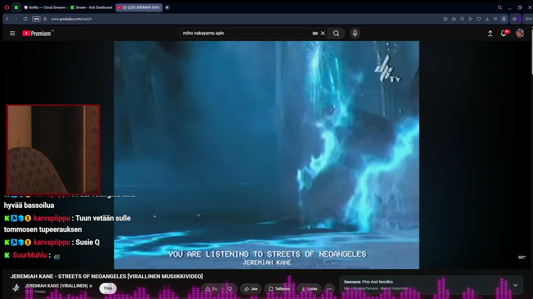Reload the current page
Viewport: 533px width, 299px height.
[25, 19]
